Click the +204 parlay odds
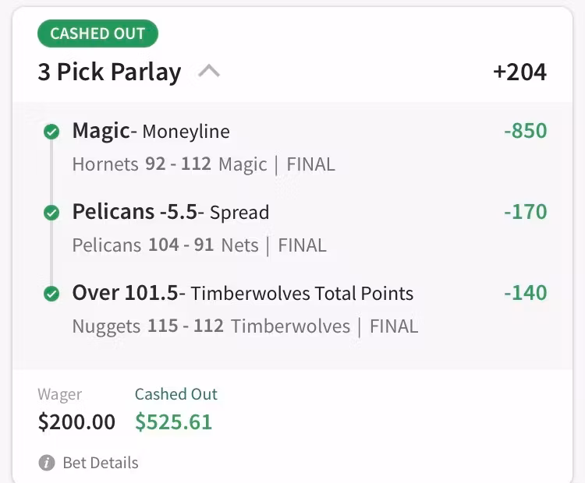This screenshot has width=585, height=483. tap(519, 72)
